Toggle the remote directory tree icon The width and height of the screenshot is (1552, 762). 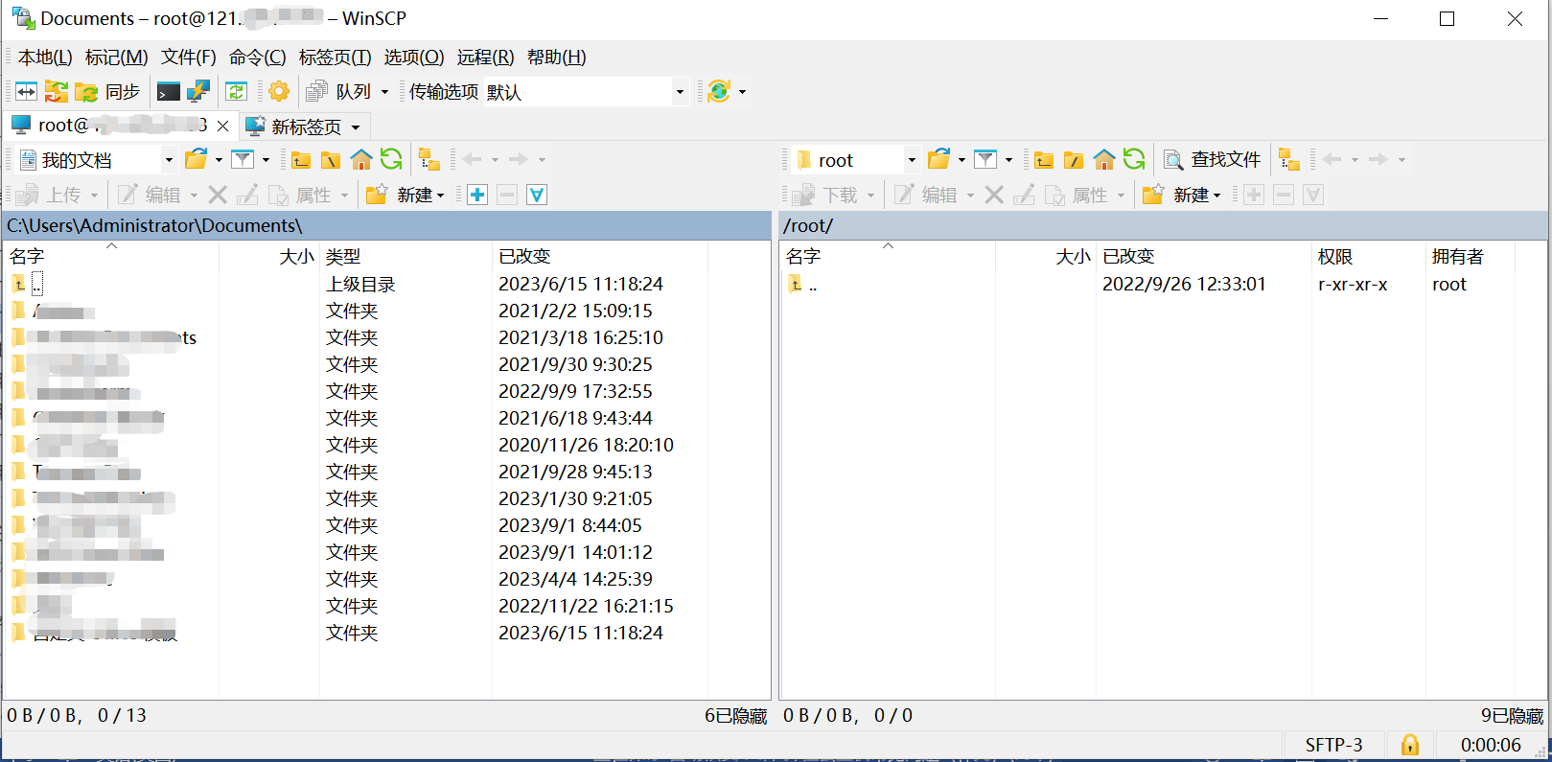(1289, 160)
